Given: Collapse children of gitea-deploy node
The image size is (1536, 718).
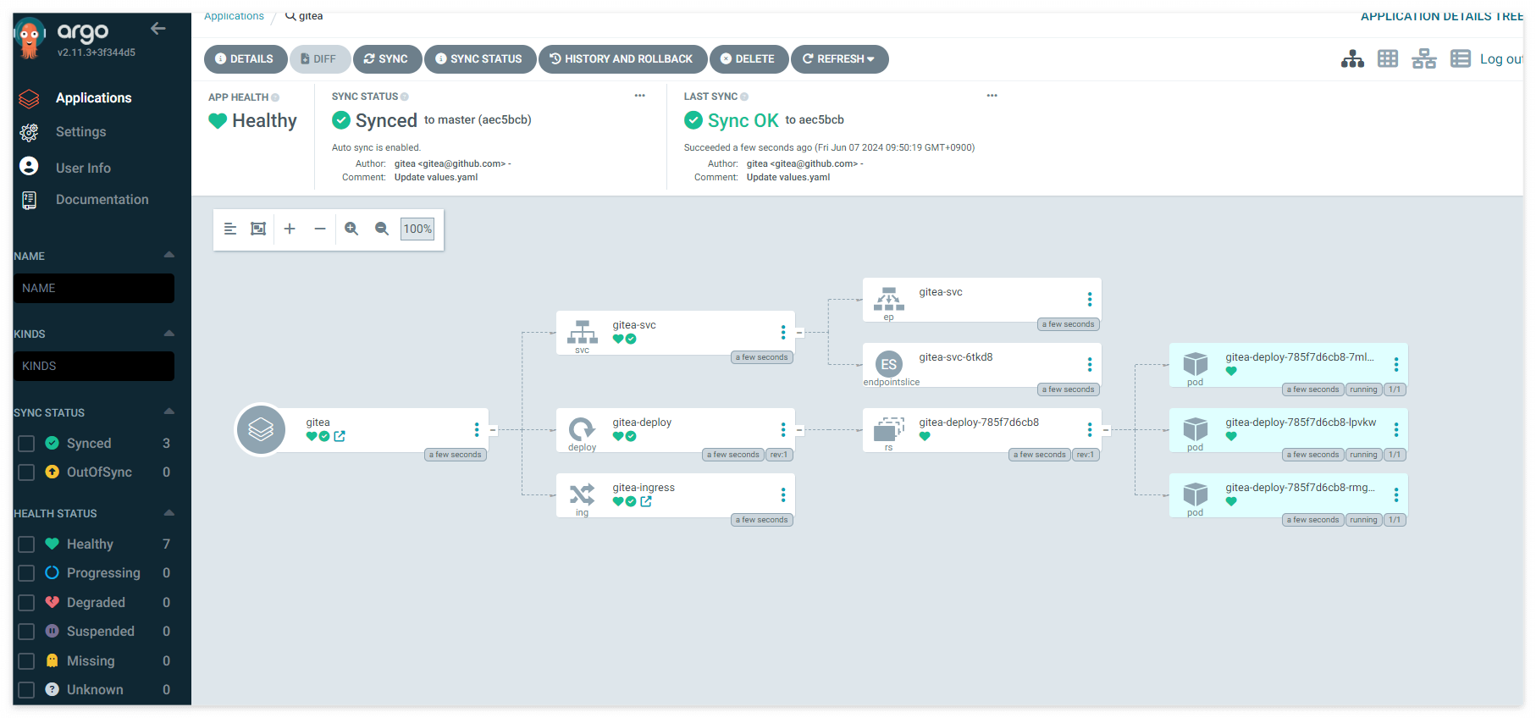Looking at the screenshot, I should point(799,430).
